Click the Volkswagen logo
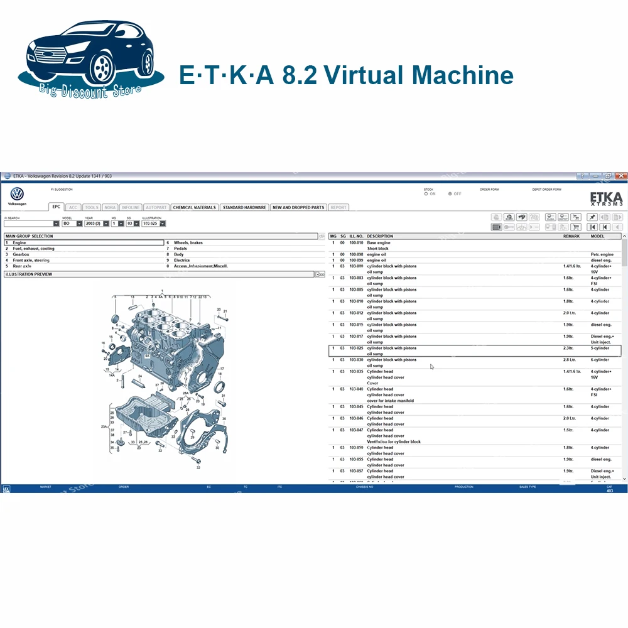This screenshot has height=628, width=628. click(x=17, y=194)
